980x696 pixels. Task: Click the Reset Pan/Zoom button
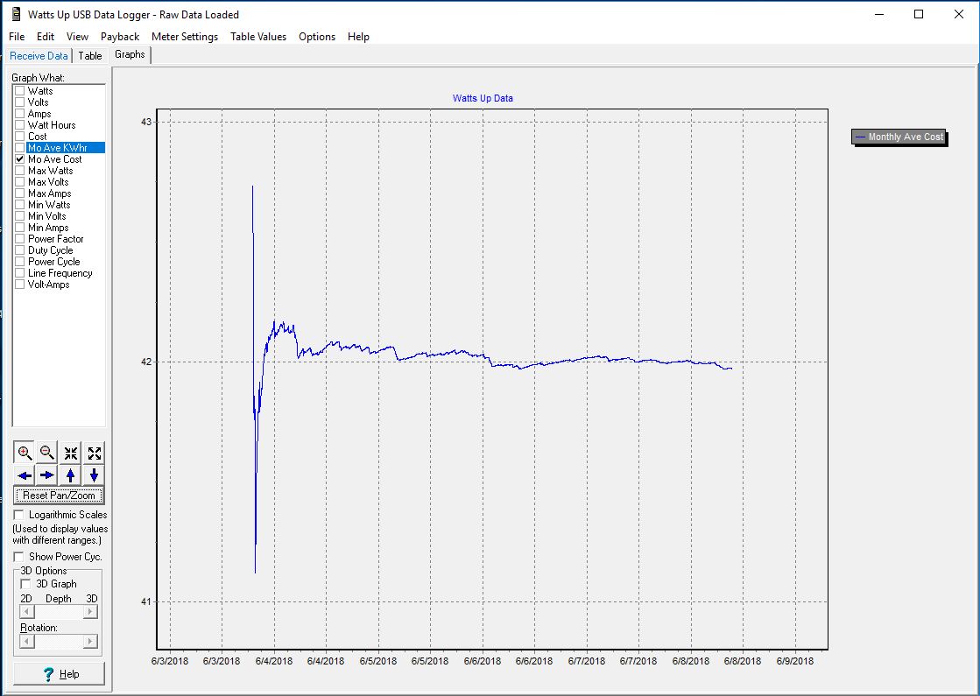click(59, 496)
